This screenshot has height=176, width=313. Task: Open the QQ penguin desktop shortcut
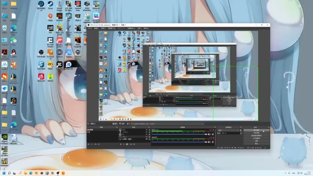pyautogui.click(x=14, y=54)
